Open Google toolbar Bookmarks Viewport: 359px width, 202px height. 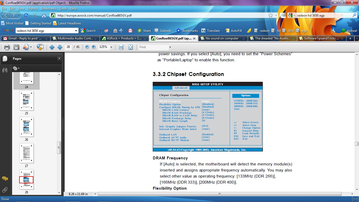(x=187, y=31)
